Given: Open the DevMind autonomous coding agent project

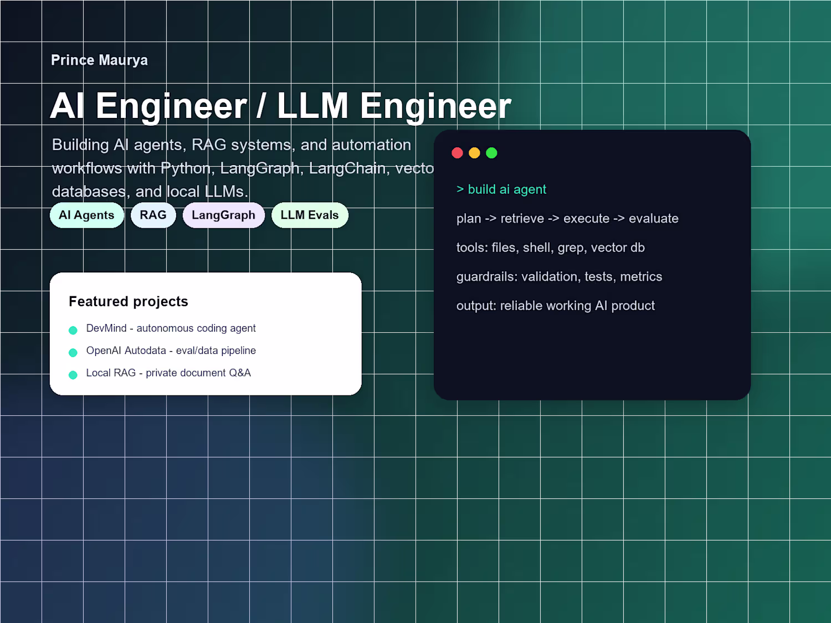Looking at the screenshot, I should point(171,328).
